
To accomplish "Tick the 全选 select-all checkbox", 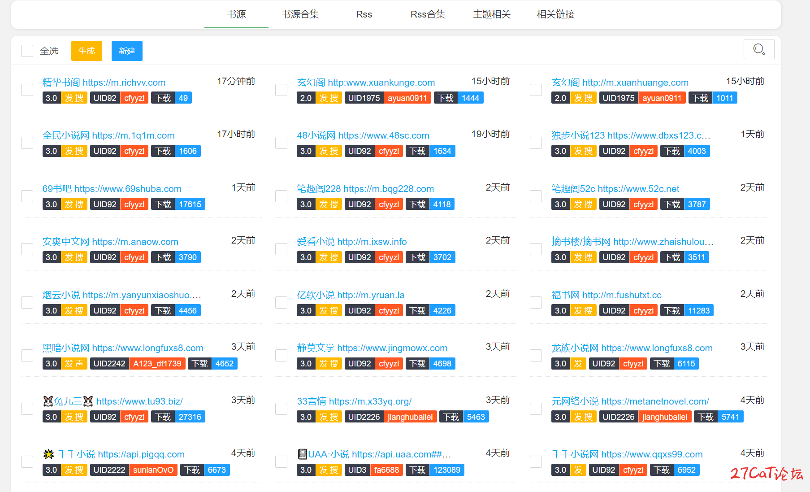I will [x=27, y=51].
